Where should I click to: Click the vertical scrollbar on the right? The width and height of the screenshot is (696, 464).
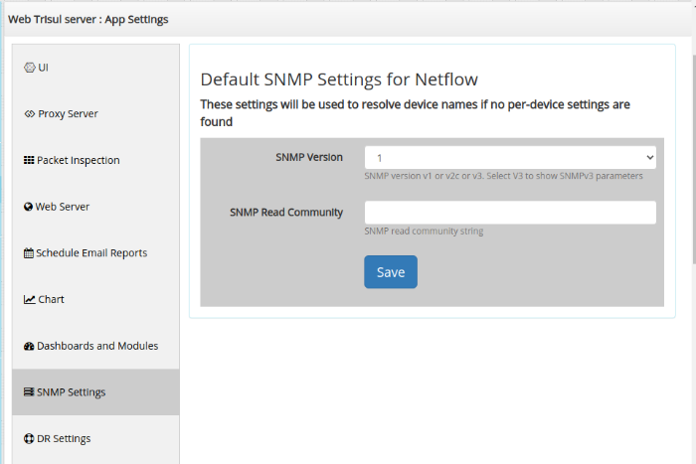pos(694,160)
